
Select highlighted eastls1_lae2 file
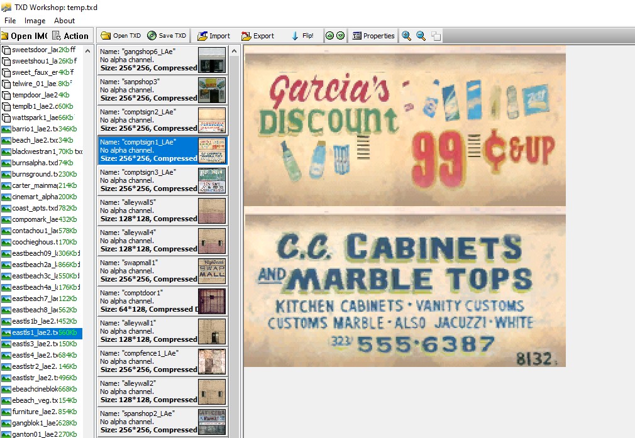tap(41, 333)
